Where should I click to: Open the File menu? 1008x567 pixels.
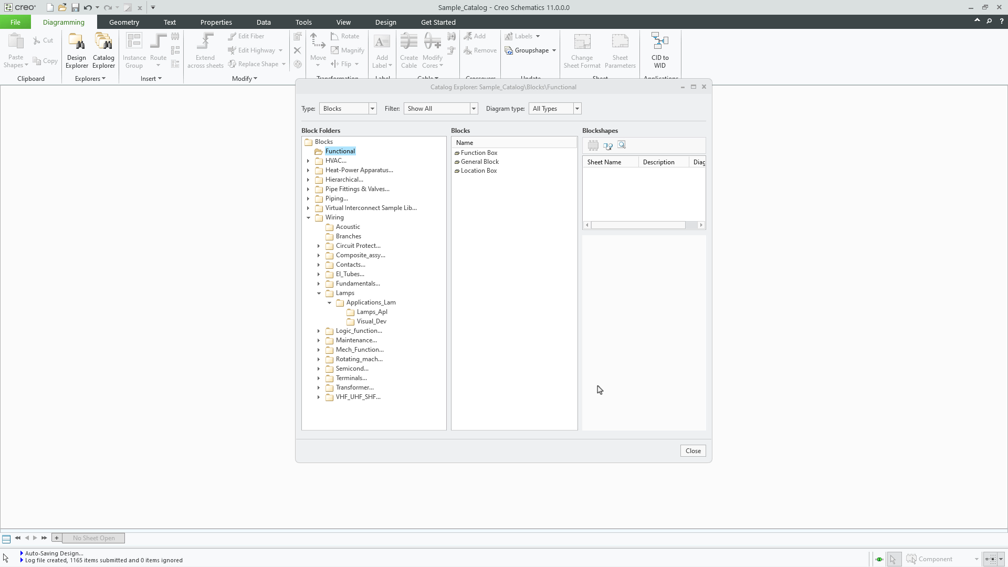15,22
